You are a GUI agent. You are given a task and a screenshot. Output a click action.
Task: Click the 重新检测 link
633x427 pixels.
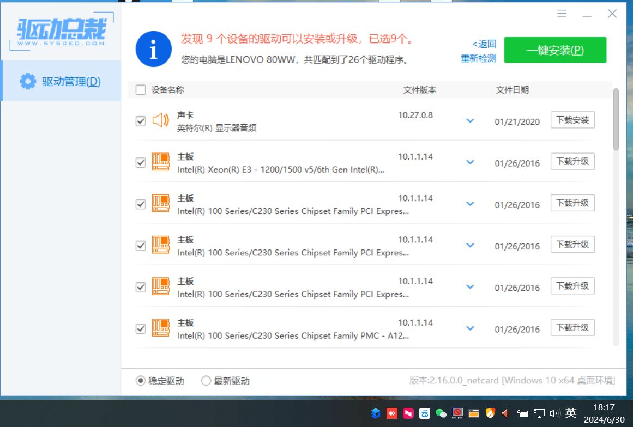click(x=478, y=58)
